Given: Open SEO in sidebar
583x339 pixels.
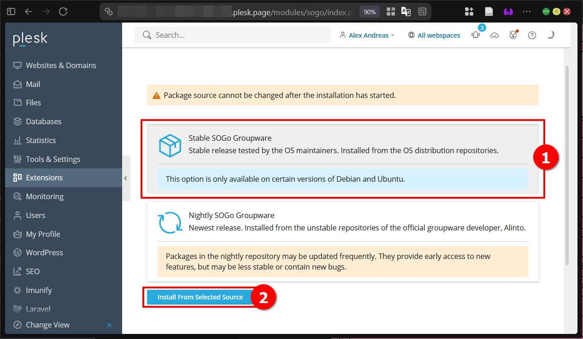Looking at the screenshot, I should (64, 271).
